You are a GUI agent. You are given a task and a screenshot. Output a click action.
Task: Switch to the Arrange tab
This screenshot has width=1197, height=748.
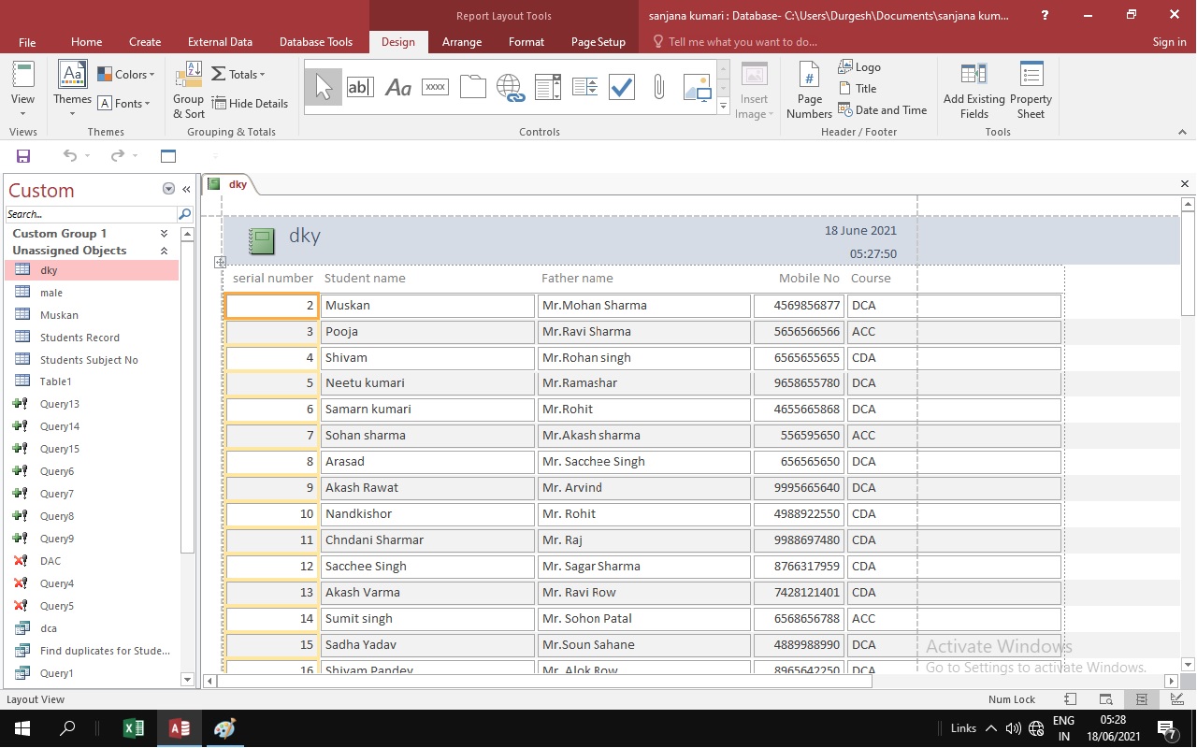click(462, 41)
